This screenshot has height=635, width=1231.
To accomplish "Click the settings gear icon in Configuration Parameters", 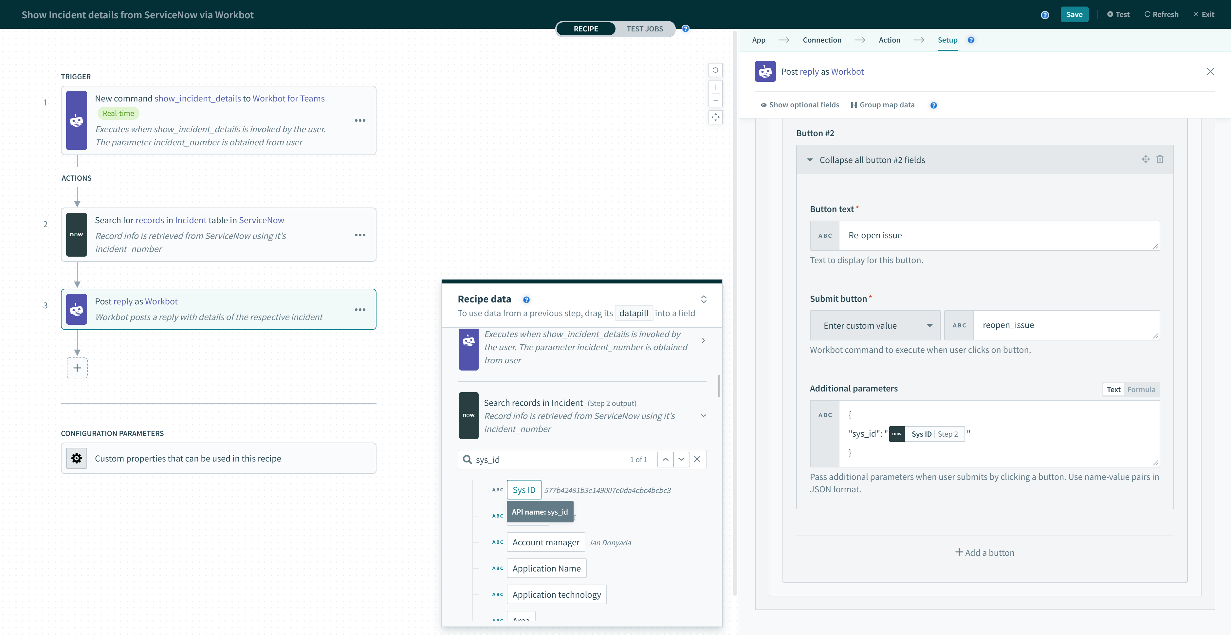I will coord(77,458).
